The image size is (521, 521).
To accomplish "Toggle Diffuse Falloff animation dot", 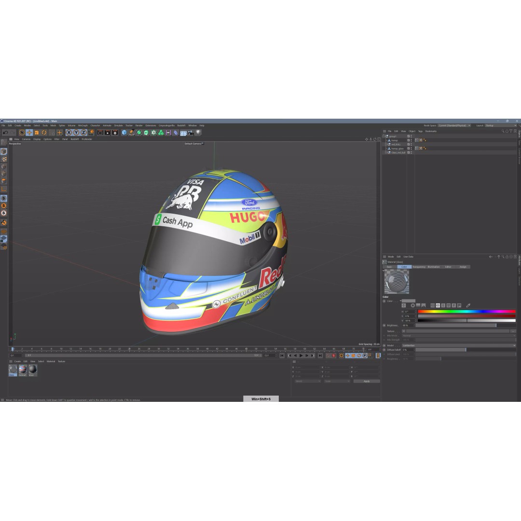I will tap(384, 350).
